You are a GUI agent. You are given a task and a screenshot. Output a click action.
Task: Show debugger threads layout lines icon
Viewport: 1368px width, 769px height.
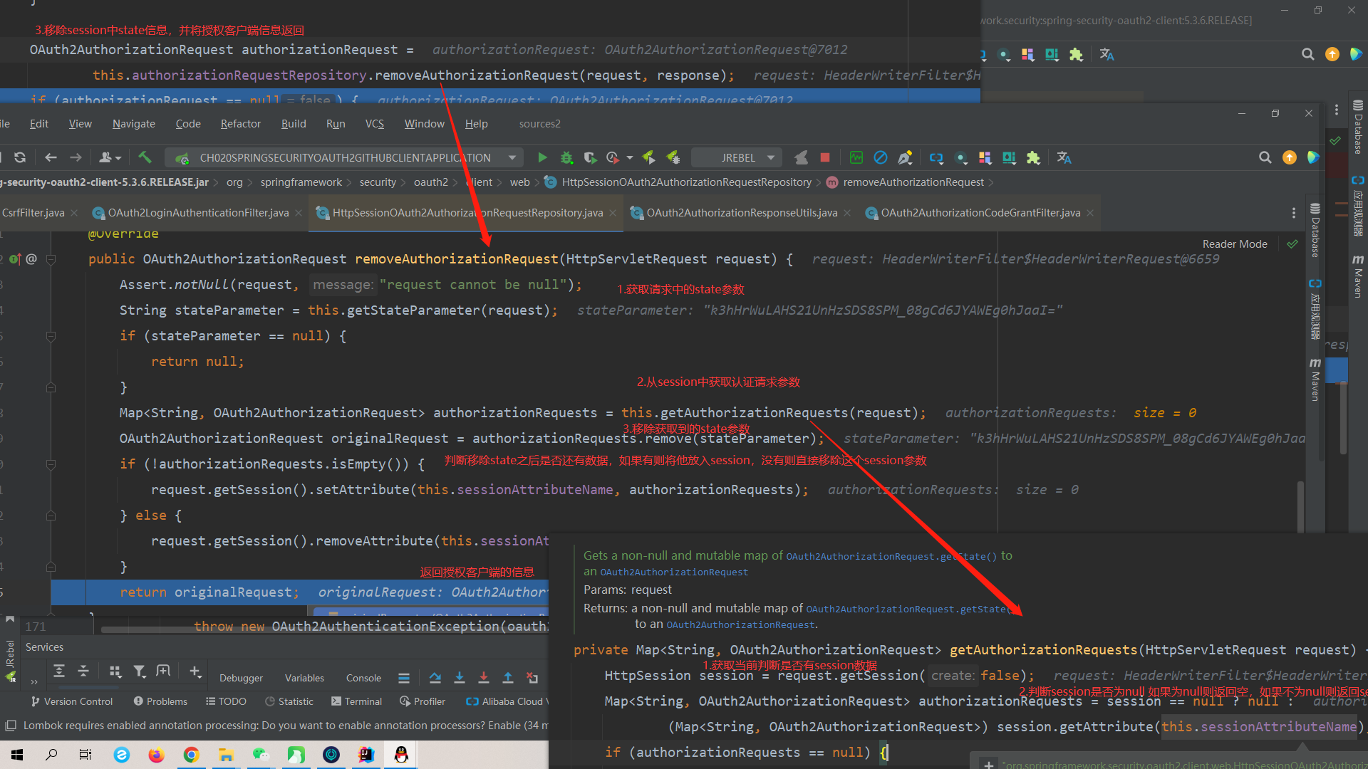(x=404, y=678)
